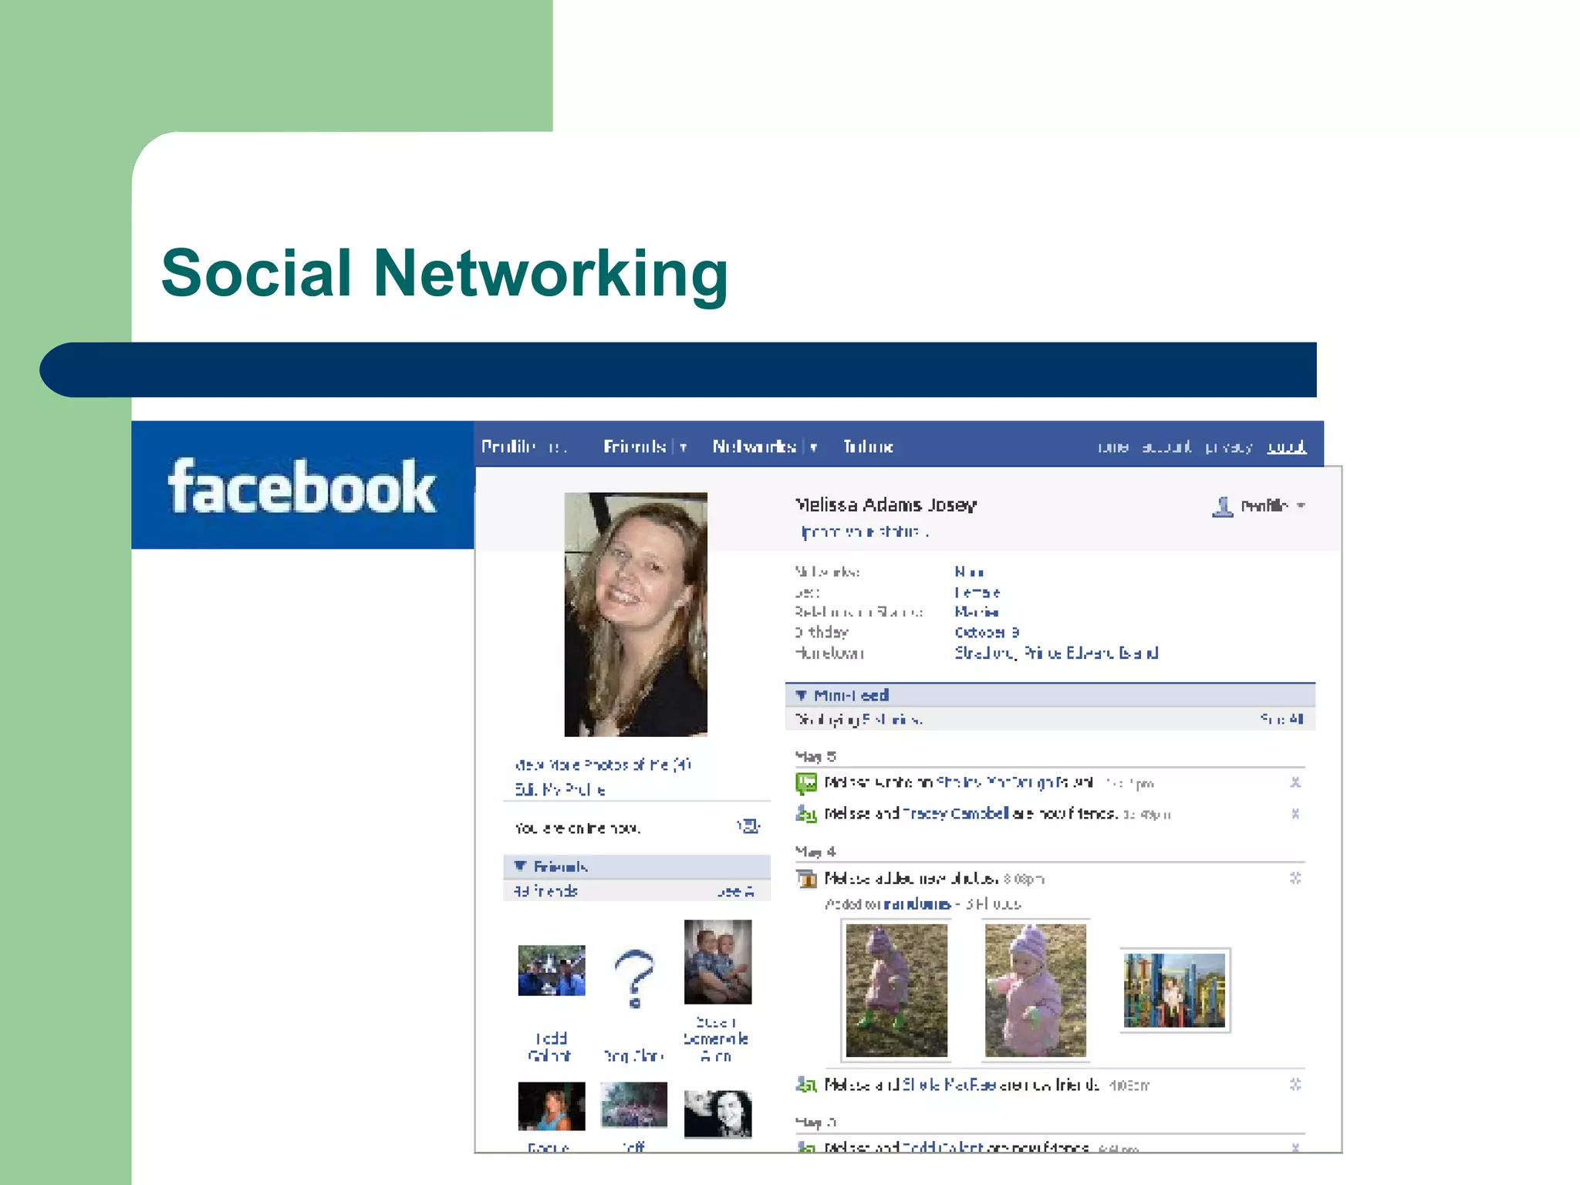Open Susan Somerville's friend thumbnail

click(717, 962)
